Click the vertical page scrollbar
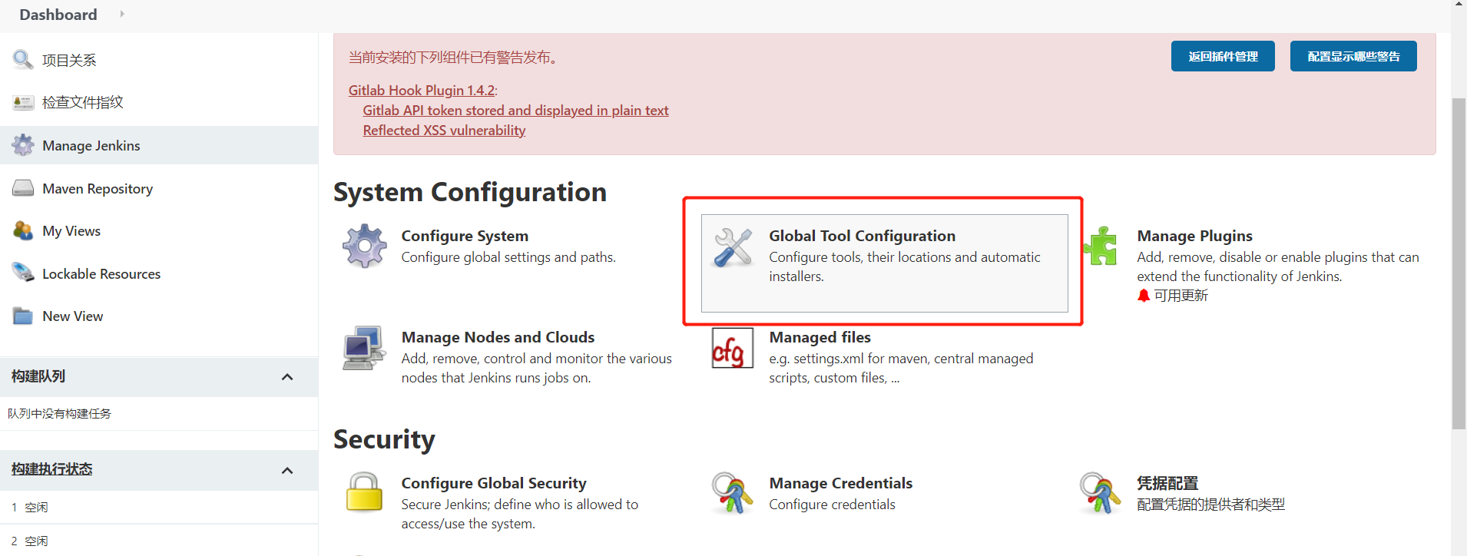 (x=1458, y=261)
